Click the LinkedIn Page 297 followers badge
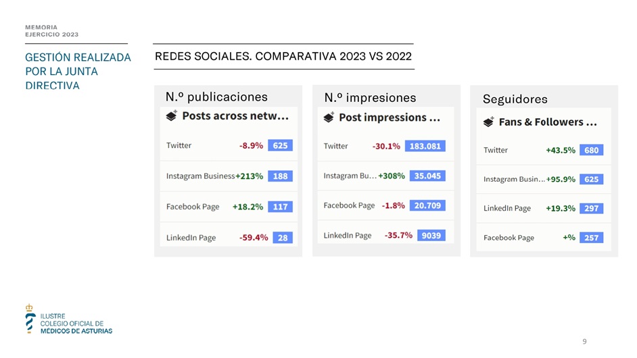This screenshot has height=358, width=637. coord(592,208)
